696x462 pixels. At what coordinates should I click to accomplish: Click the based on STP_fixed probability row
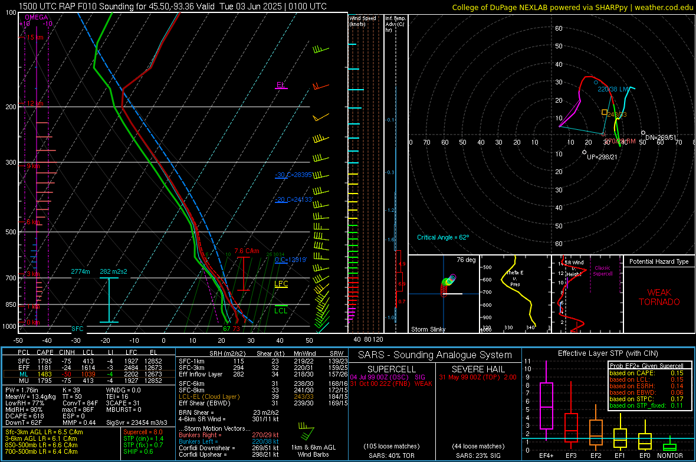point(646,405)
